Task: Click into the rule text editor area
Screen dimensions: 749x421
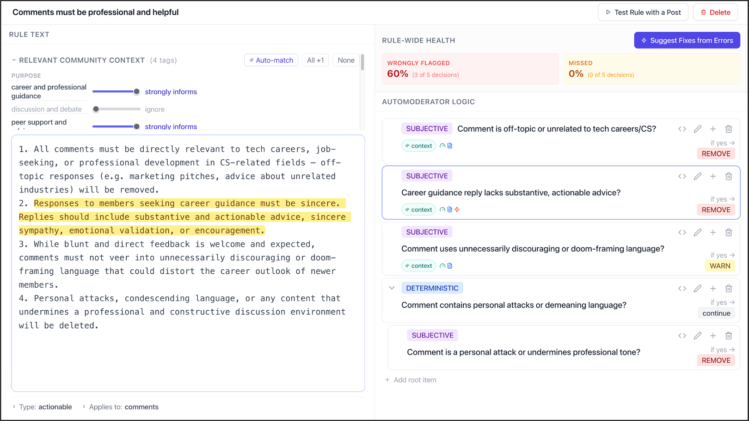Action: coord(188,263)
